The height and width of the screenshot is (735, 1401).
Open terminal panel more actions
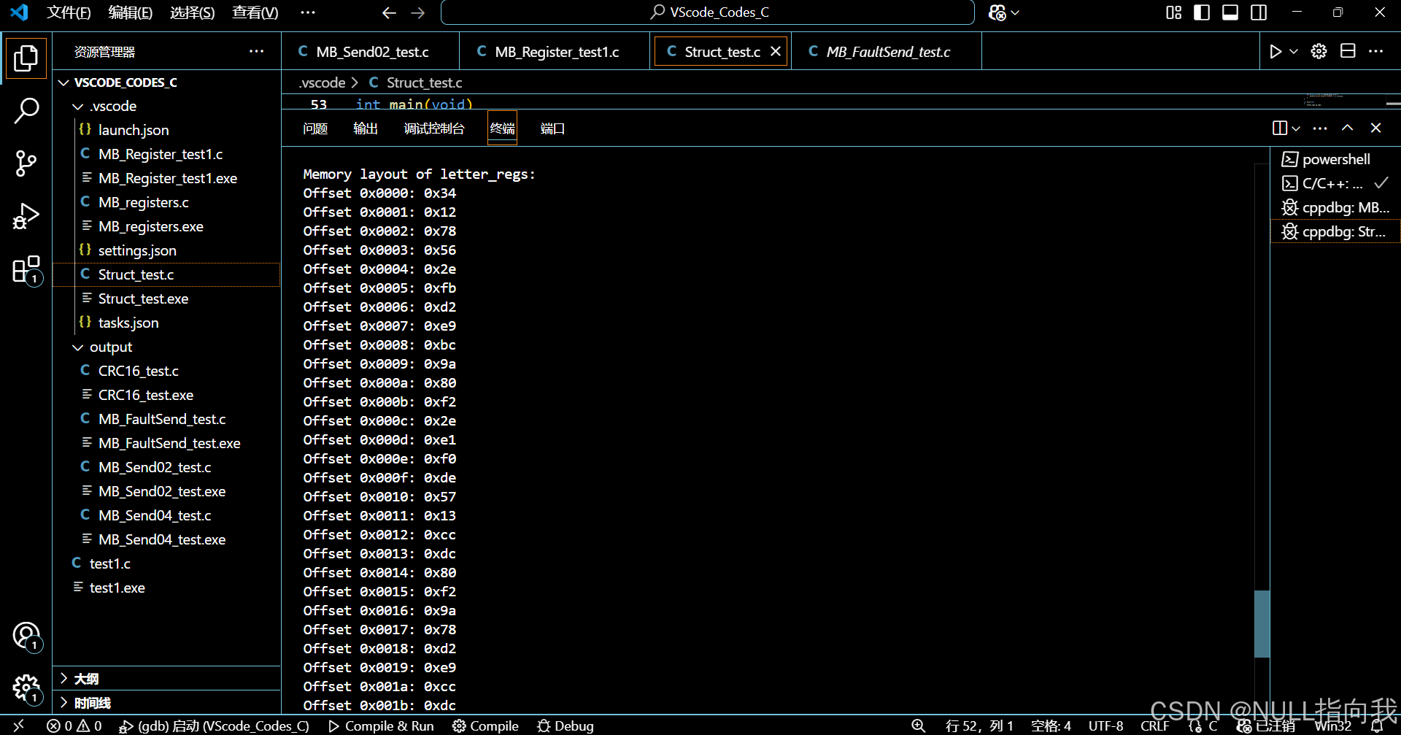1320,128
